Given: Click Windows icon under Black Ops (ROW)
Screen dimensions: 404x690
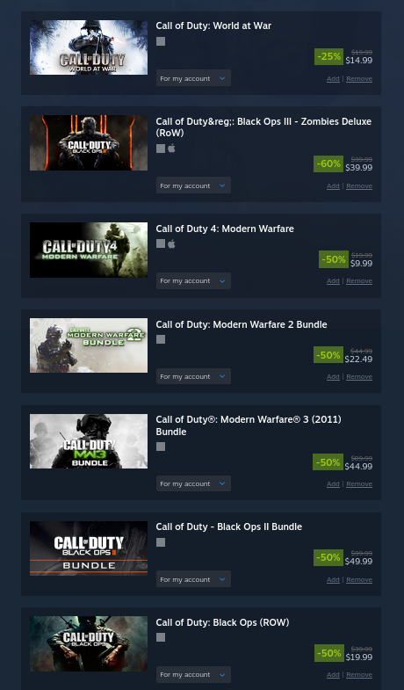Looking at the screenshot, I should coord(161,637).
